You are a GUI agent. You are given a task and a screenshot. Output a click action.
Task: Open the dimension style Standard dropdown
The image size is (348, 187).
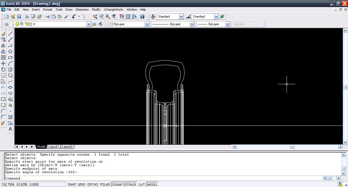tap(216, 17)
